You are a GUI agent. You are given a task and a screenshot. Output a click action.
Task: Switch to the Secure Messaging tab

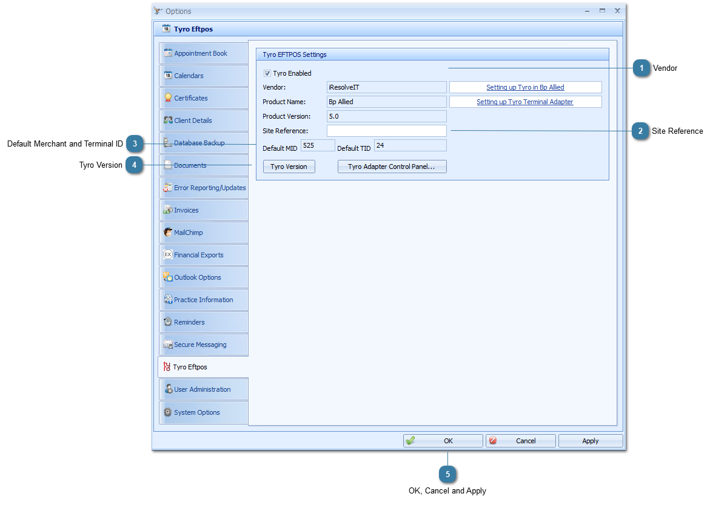pos(203,344)
